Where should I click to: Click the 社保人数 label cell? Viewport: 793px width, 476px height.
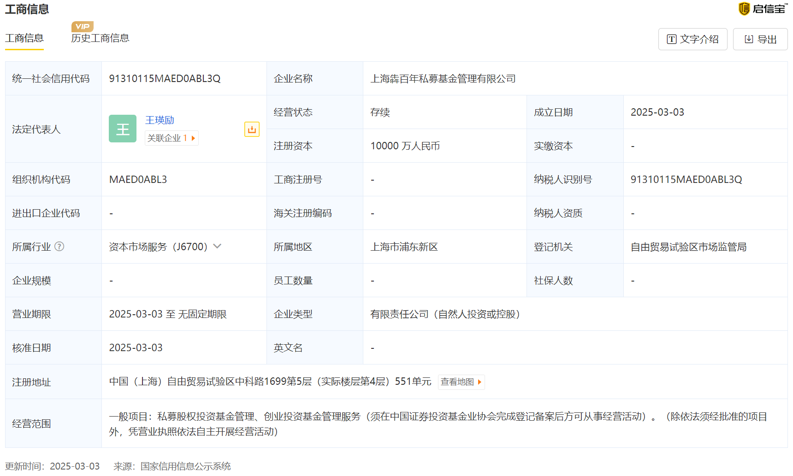tap(575, 281)
